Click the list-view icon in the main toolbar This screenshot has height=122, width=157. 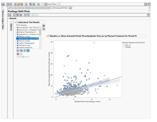(x=11, y=4)
